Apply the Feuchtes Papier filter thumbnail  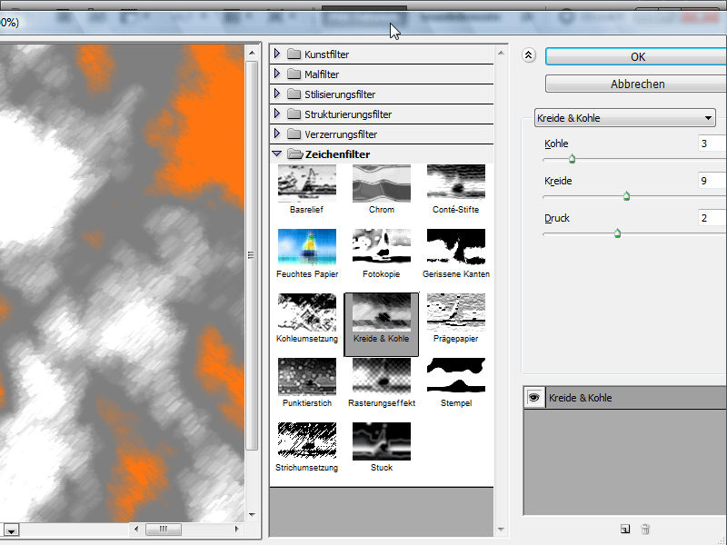pyautogui.click(x=307, y=247)
